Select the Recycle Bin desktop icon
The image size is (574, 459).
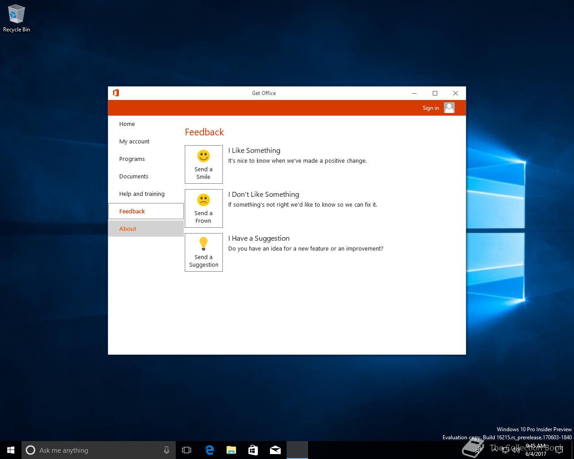pyautogui.click(x=17, y=19)
